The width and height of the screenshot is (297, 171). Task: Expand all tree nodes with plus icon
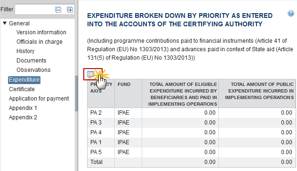[70, 10]
